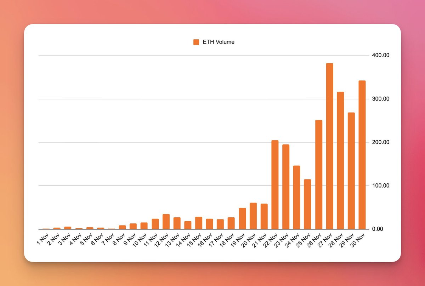The width and height of the screenshot is (425, 286).
Task: Click the 27 Nov axis label
Action: [x=325, y=240]
